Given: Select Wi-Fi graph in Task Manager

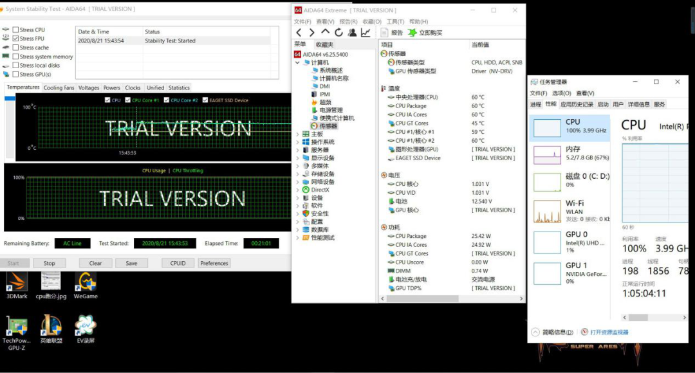Looking at the screenshot, I should (547, 212).
